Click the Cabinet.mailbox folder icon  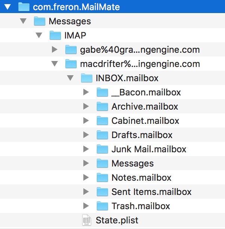point(102,120)
